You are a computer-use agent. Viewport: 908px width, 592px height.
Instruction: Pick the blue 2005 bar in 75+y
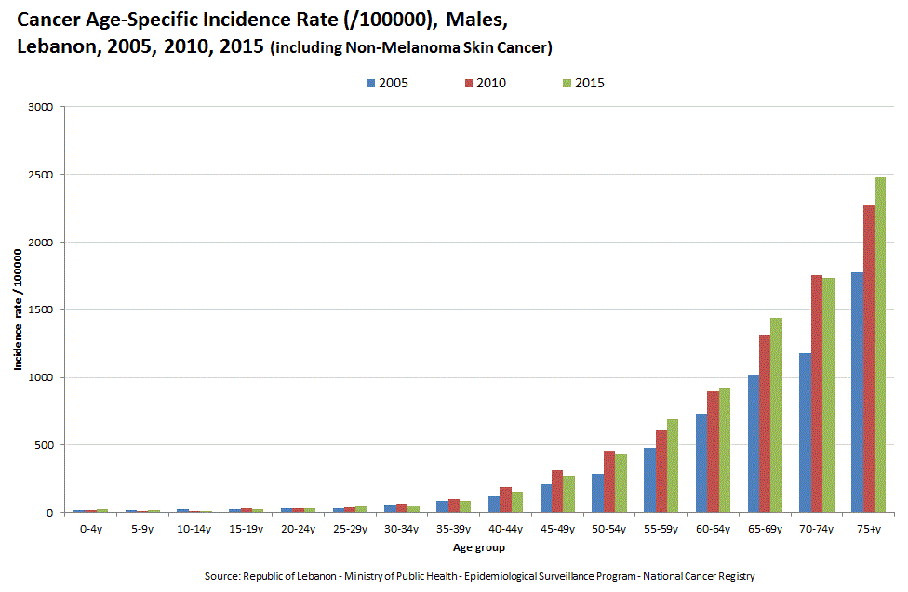click(x=857, y=392)
